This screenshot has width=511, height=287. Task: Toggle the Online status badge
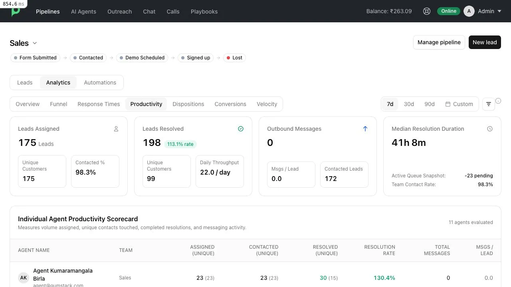pos(449,11)
